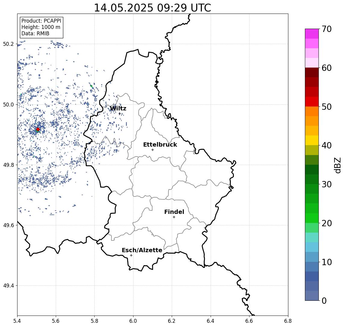Click the colorbar tick label 60
345x327 pixels.
pos(327,68)
